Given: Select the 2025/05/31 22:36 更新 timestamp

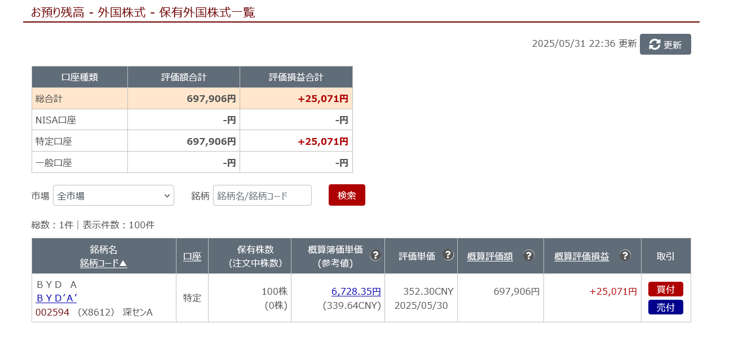Looking at the screenshot, I should [585, 43].
